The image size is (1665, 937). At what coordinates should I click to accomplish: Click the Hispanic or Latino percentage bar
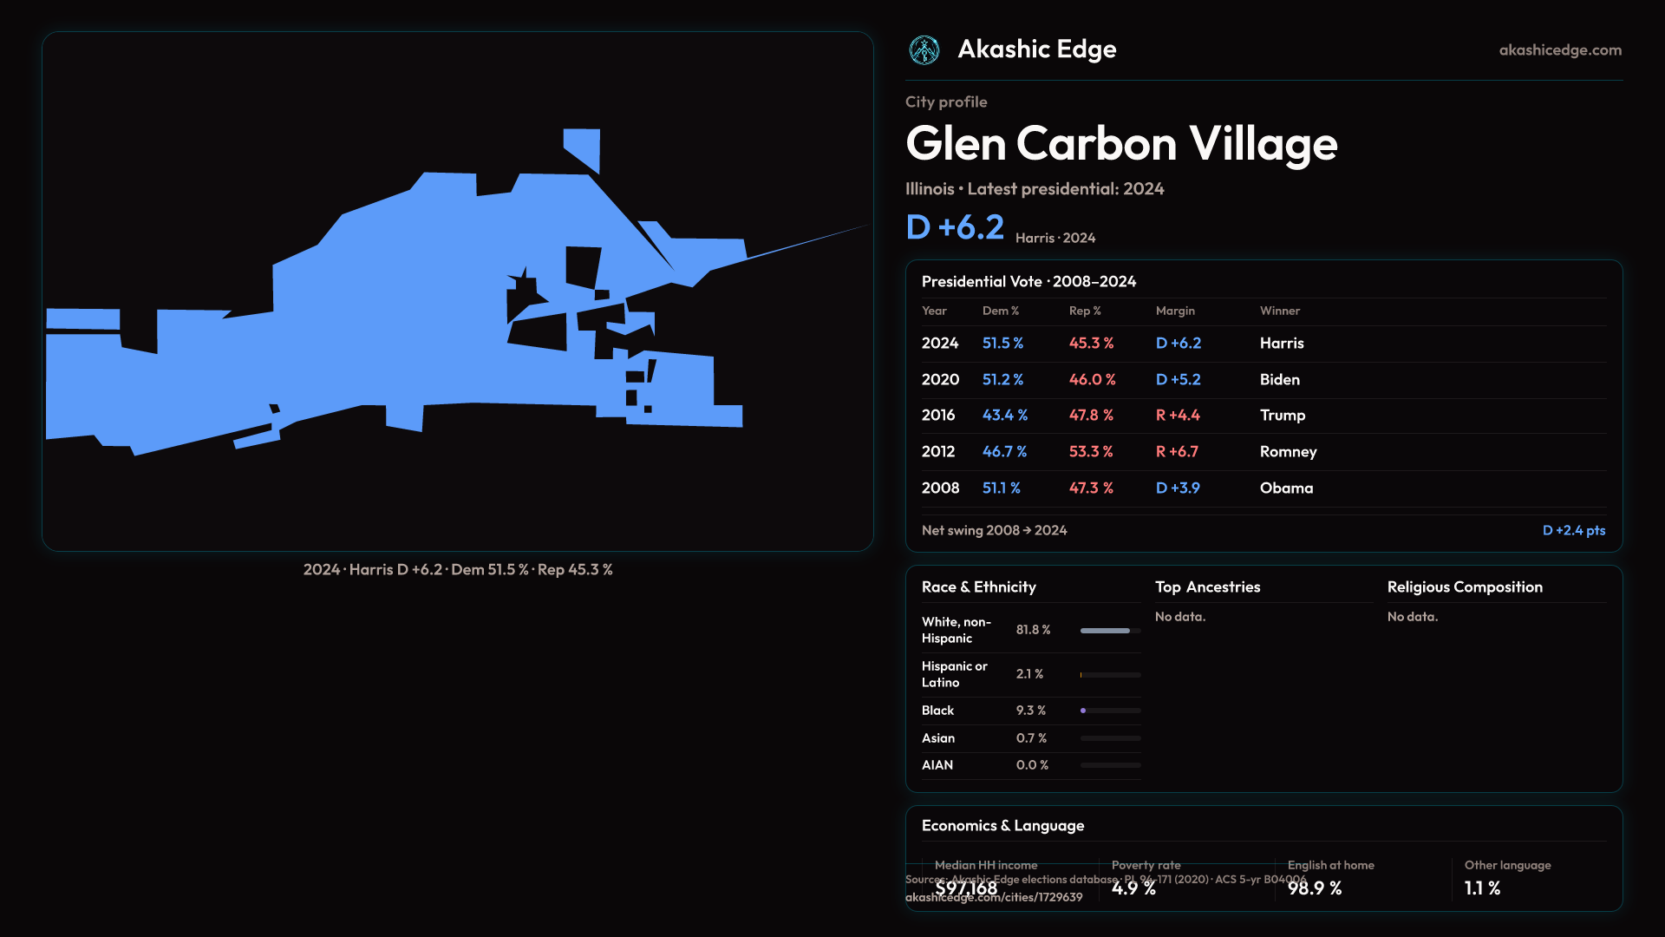[1110, 675]
